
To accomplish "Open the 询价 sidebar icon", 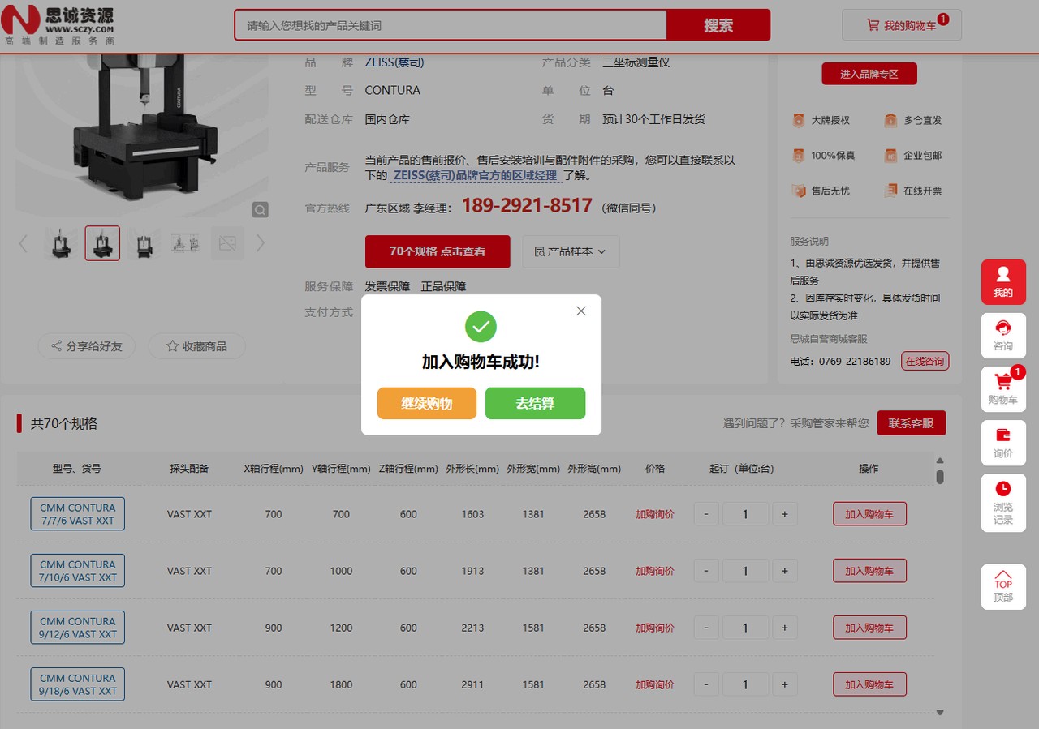I will (x=1003, y=443).
